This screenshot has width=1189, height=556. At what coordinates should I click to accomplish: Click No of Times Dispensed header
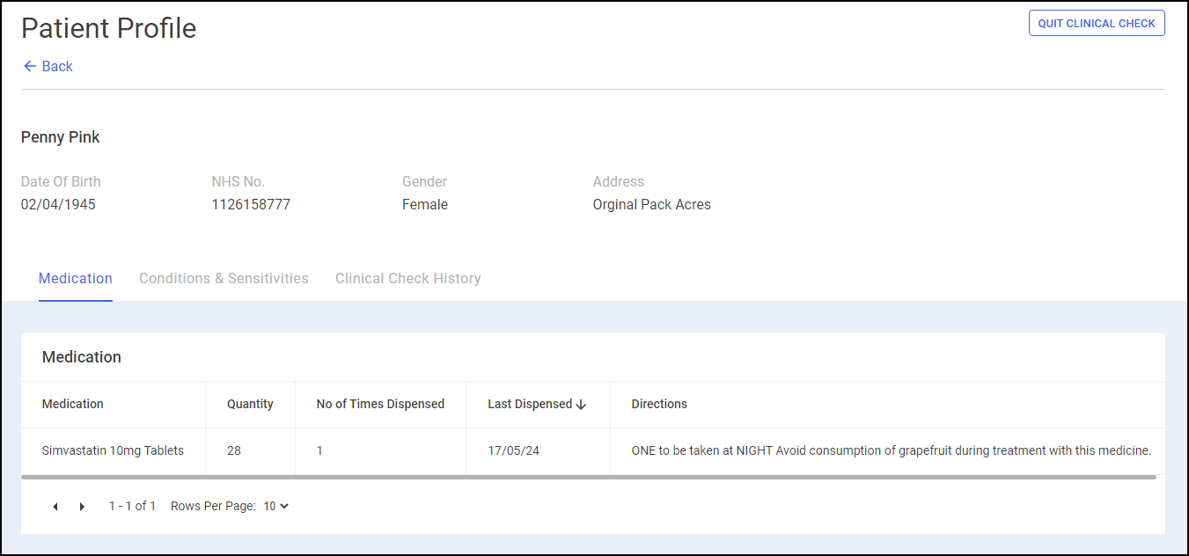tap(380, 405)
